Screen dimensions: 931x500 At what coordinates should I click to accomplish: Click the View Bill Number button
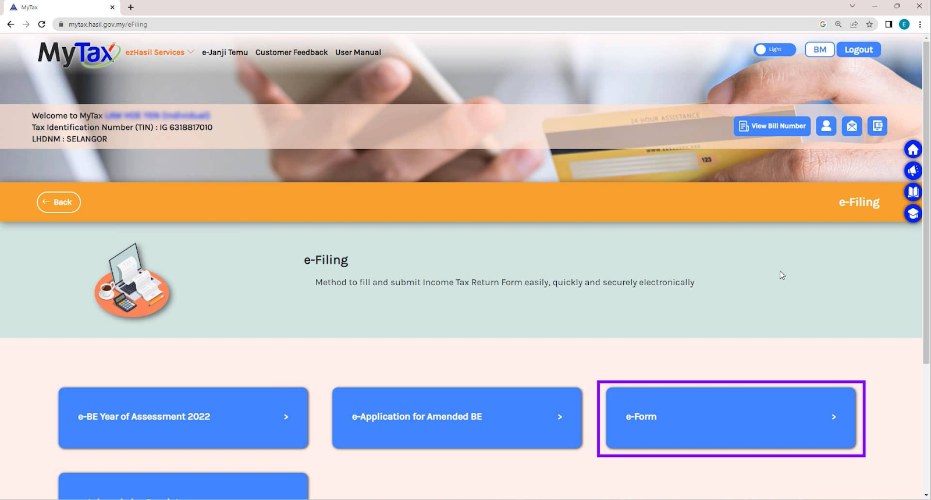[x=772, y=126]
